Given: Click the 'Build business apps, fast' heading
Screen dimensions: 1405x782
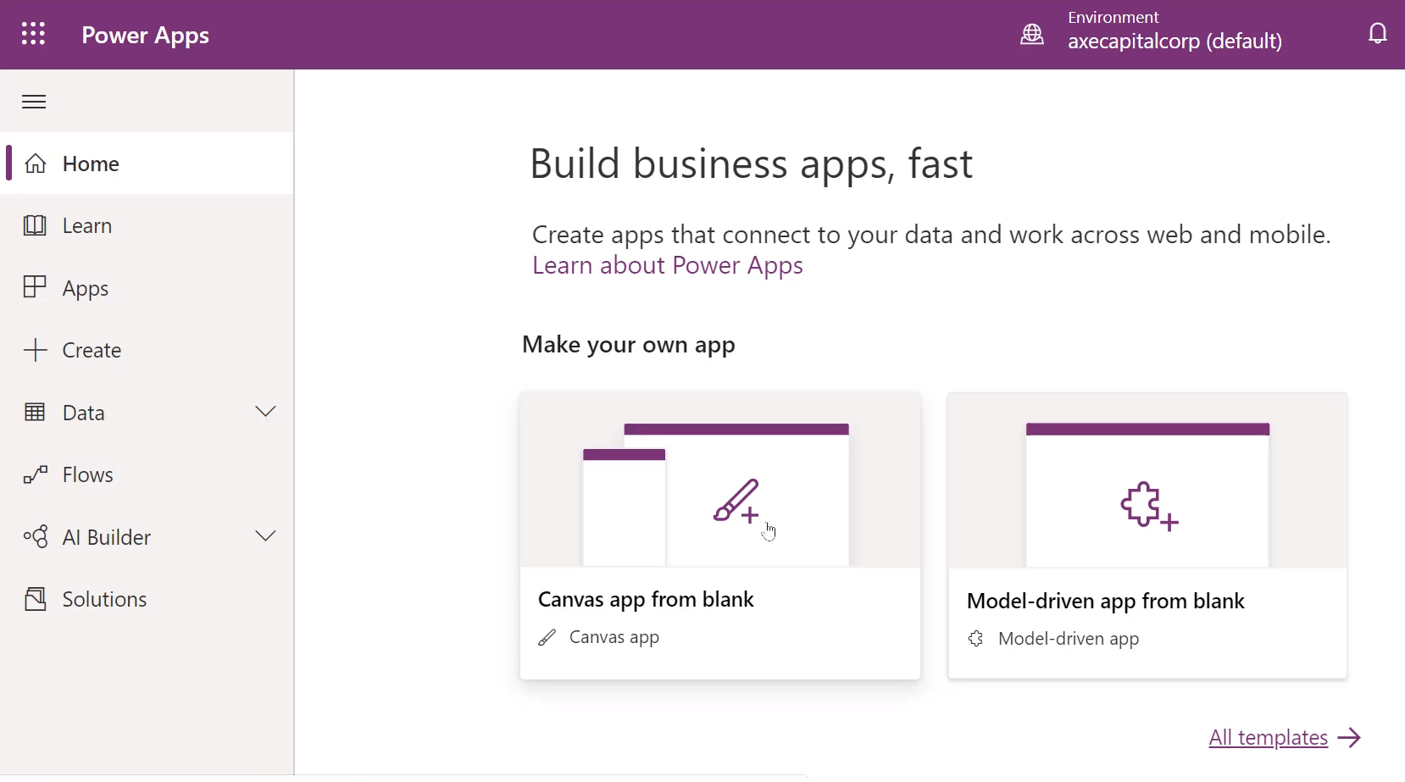Looking at the screenshot, I should (x=751, y=164).
